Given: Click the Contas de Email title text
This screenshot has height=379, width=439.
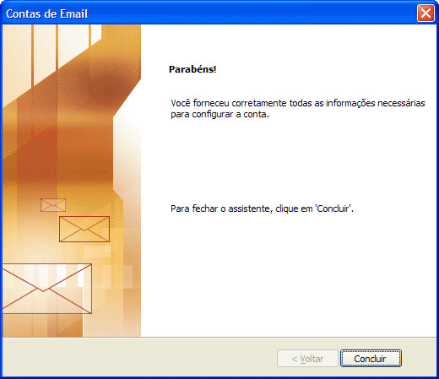Looking at the screenshot, I should click(x=47, y=14).
